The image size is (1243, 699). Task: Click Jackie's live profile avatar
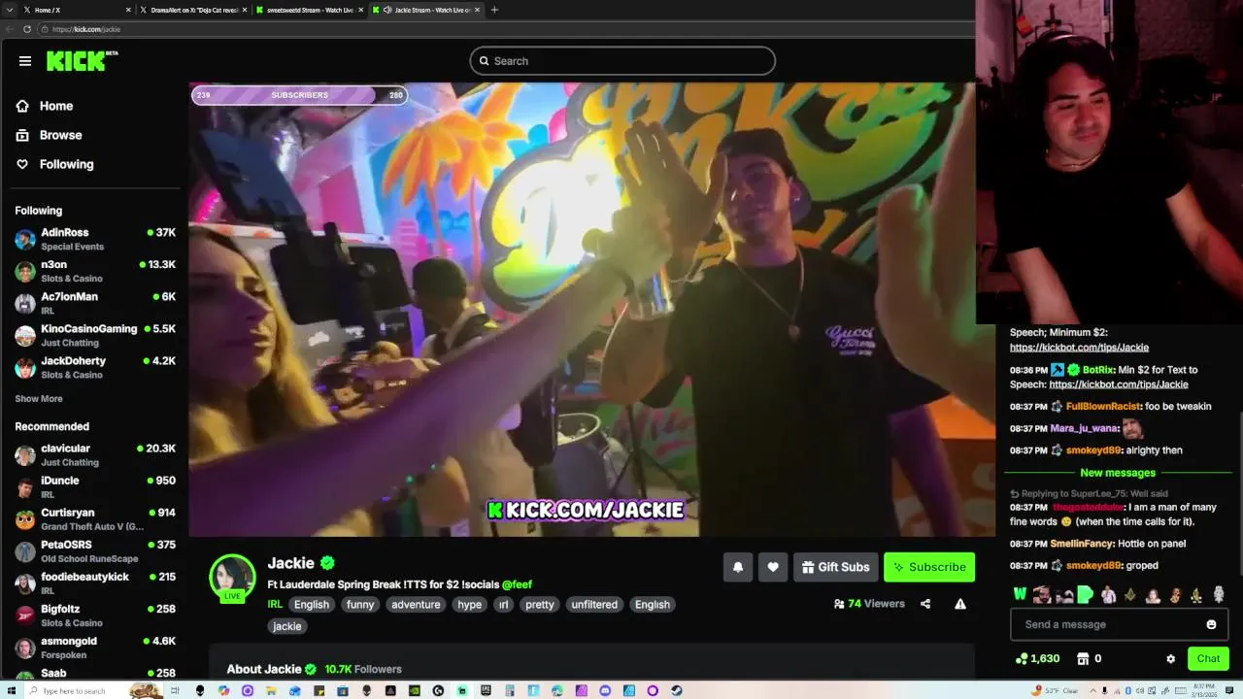pyautogui.click(x=232, y=578)
